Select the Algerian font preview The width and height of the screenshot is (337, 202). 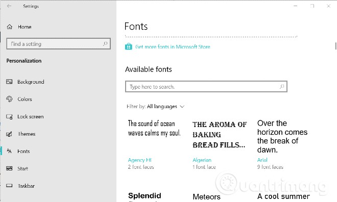pyautogui.click(x=220, y=135)
